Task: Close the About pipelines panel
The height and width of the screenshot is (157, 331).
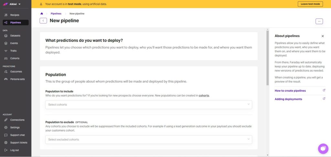Action: (323, 36)
